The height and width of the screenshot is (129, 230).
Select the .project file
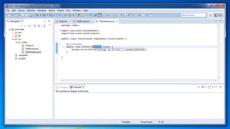tap(22, 58)
